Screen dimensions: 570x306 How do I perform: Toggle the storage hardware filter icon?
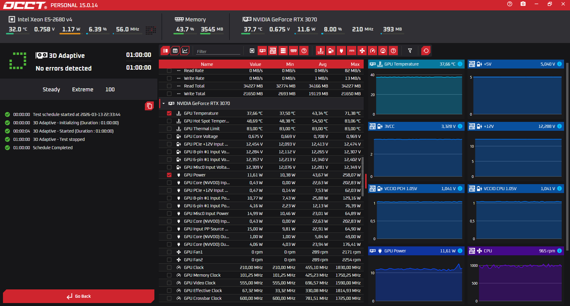coord(283,51)
